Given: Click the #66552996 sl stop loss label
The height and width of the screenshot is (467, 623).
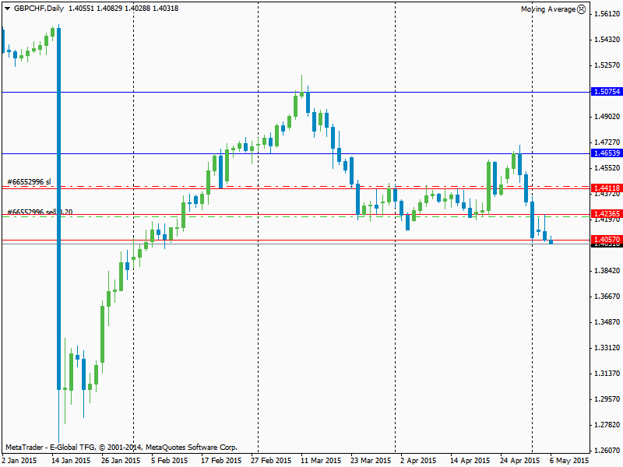Looking at the screenshot, I should point(29,182).
